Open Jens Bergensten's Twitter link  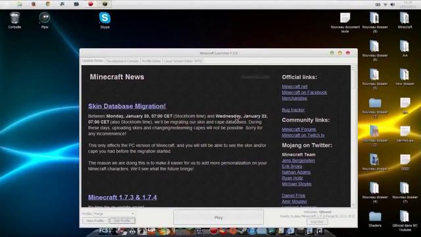point(298,161)
